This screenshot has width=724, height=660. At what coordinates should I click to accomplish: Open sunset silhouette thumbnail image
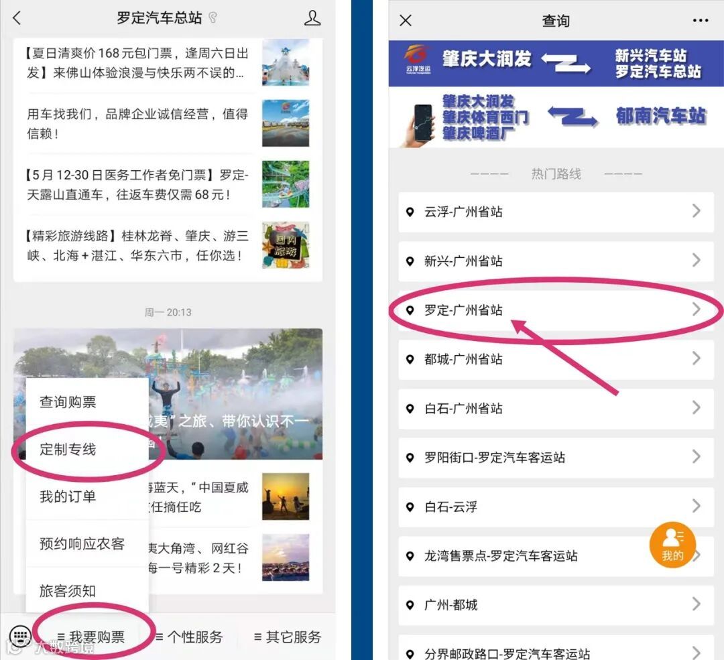pos(286,497)
